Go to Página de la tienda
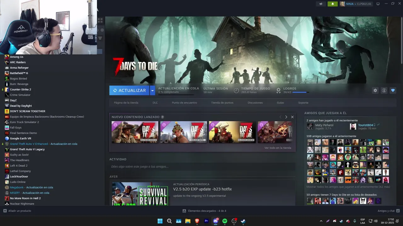 coord(126,103)
